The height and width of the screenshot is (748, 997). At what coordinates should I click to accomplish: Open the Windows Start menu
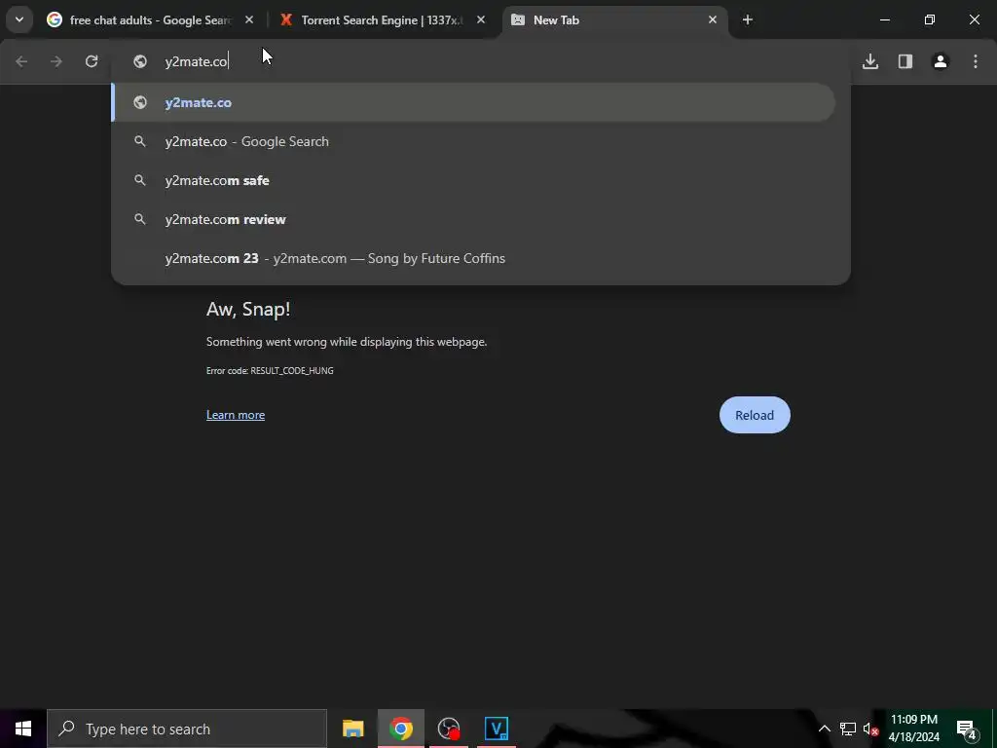(x=23, y=729)
